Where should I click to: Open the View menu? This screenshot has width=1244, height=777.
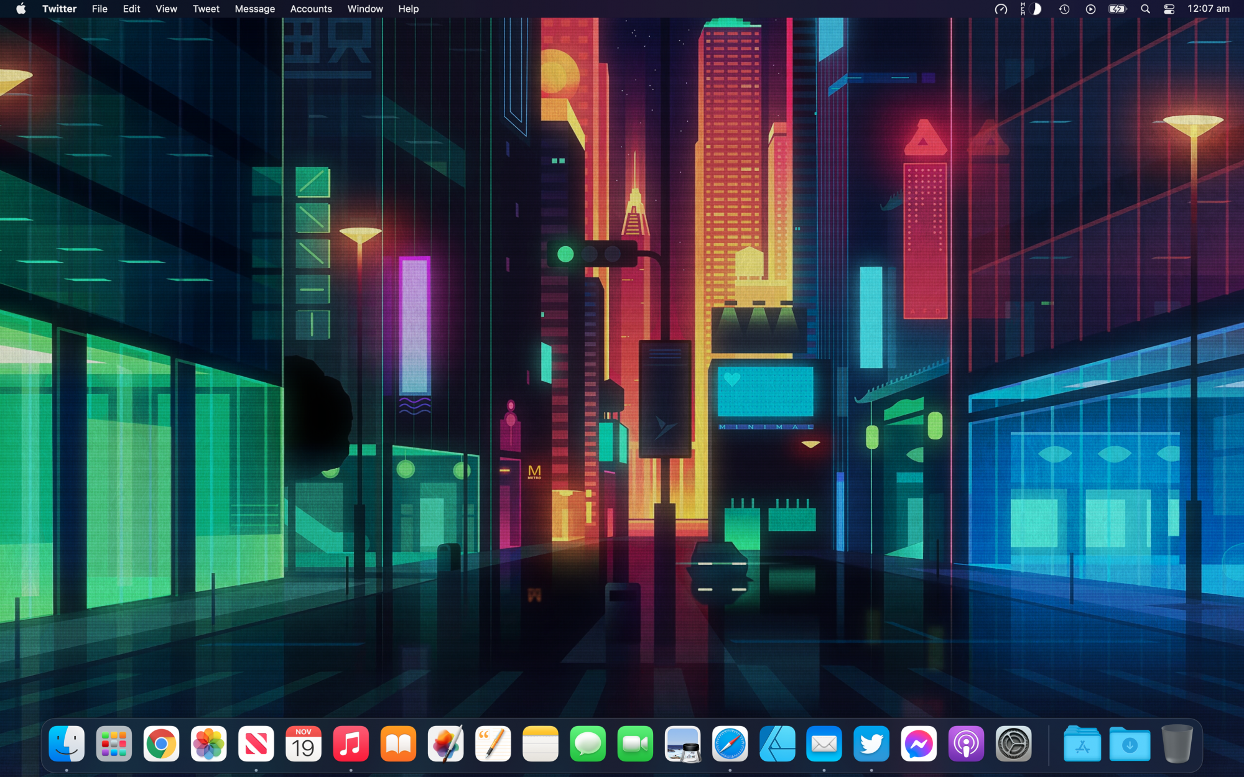(166, 9)
